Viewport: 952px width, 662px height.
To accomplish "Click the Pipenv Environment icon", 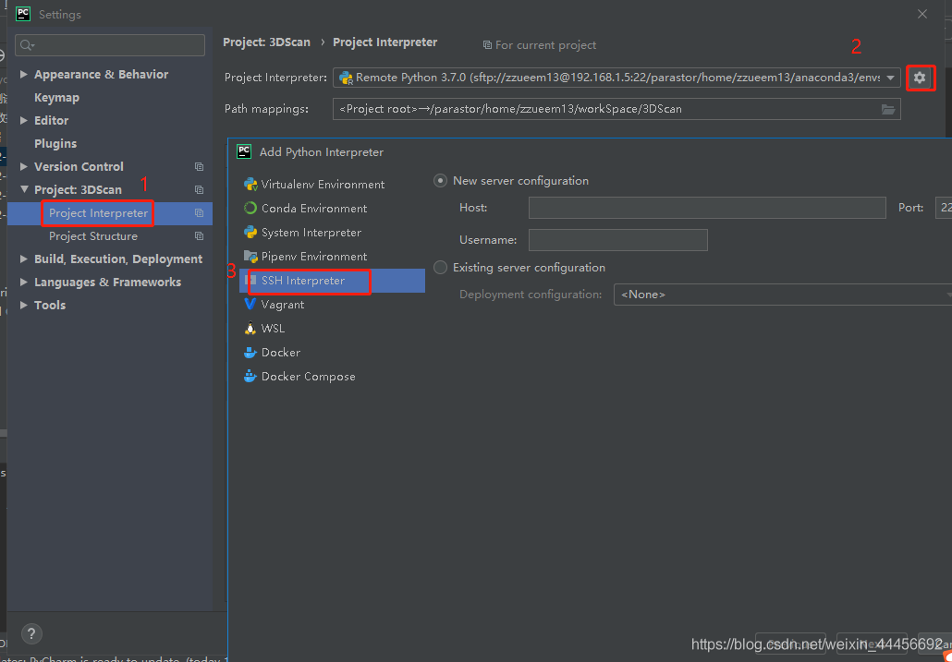I will coord(250,256).
